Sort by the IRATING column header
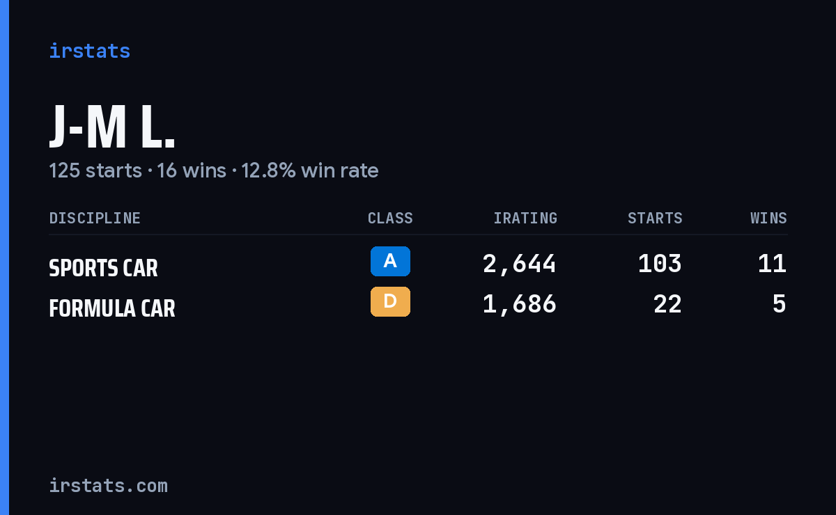The image size is (836, 515). click(x=525, y=218)
